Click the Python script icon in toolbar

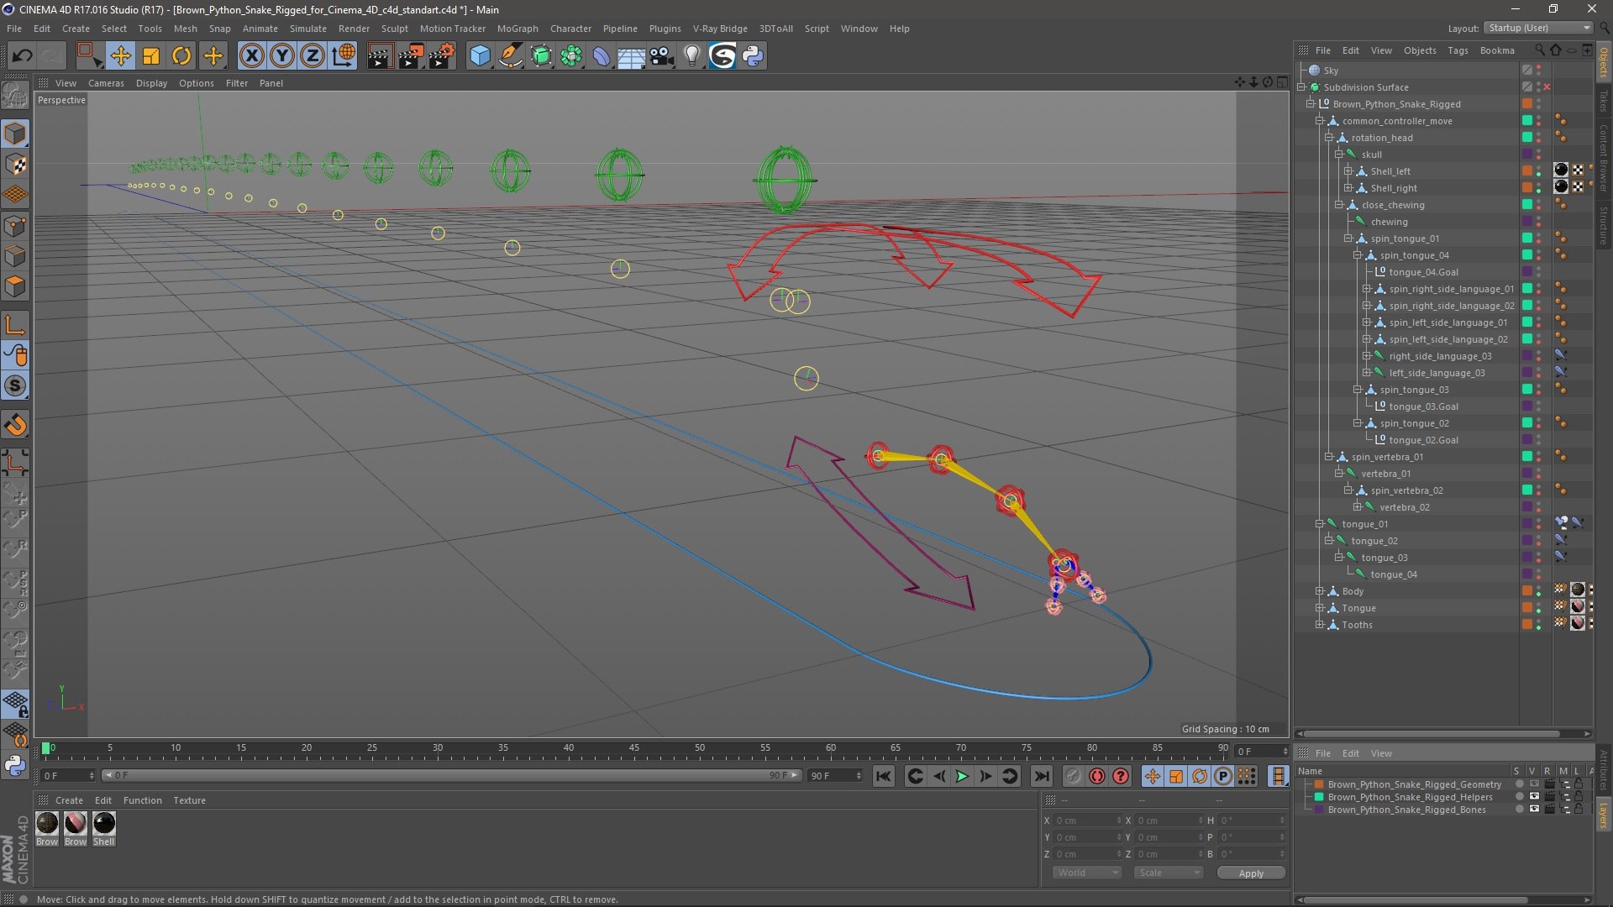click(753, 56)
